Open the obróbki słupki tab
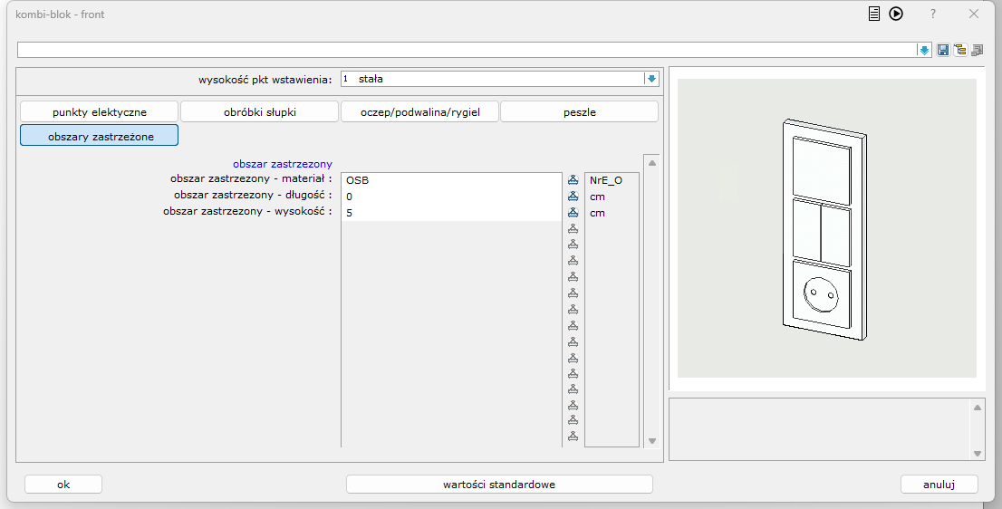The width and height of the screenshot is (1002, 509). (260, 112)
